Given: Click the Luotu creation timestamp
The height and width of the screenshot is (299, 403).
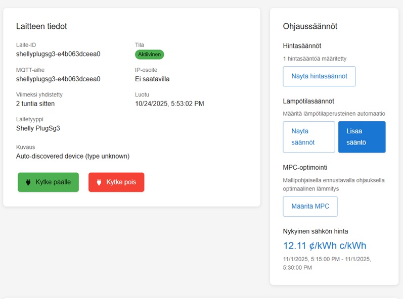Looking at the screenshot, I should 169,104.
